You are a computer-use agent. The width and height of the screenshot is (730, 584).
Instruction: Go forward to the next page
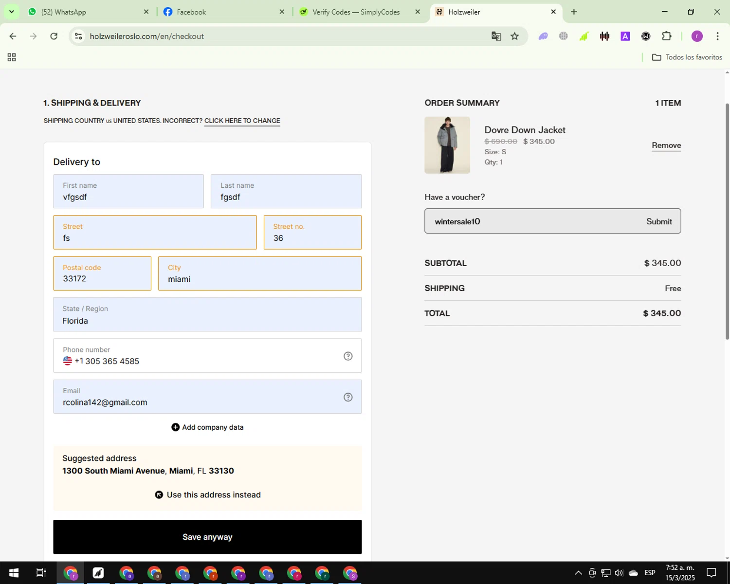click(x=33, y=36)
